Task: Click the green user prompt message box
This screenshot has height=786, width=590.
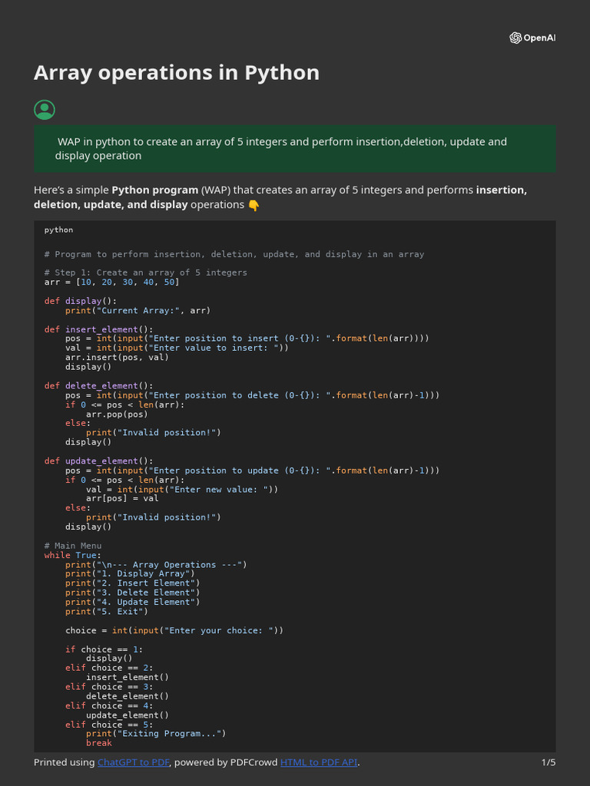Action: click(x=294, y=149)
